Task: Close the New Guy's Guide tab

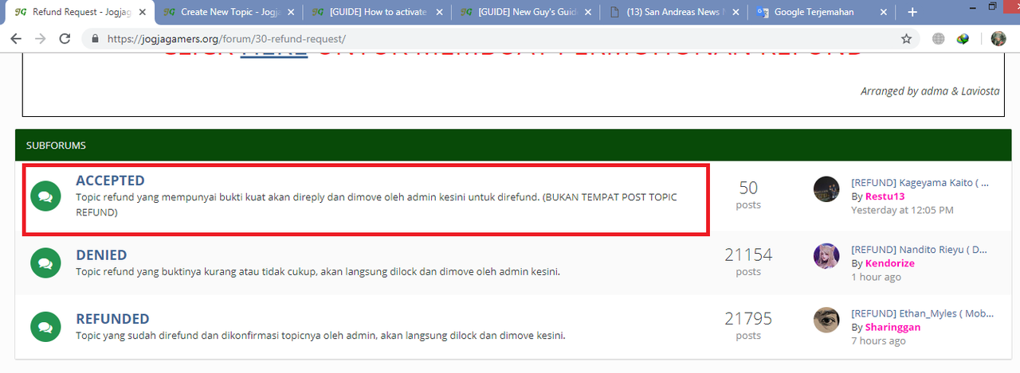Action: pos(587,12)
